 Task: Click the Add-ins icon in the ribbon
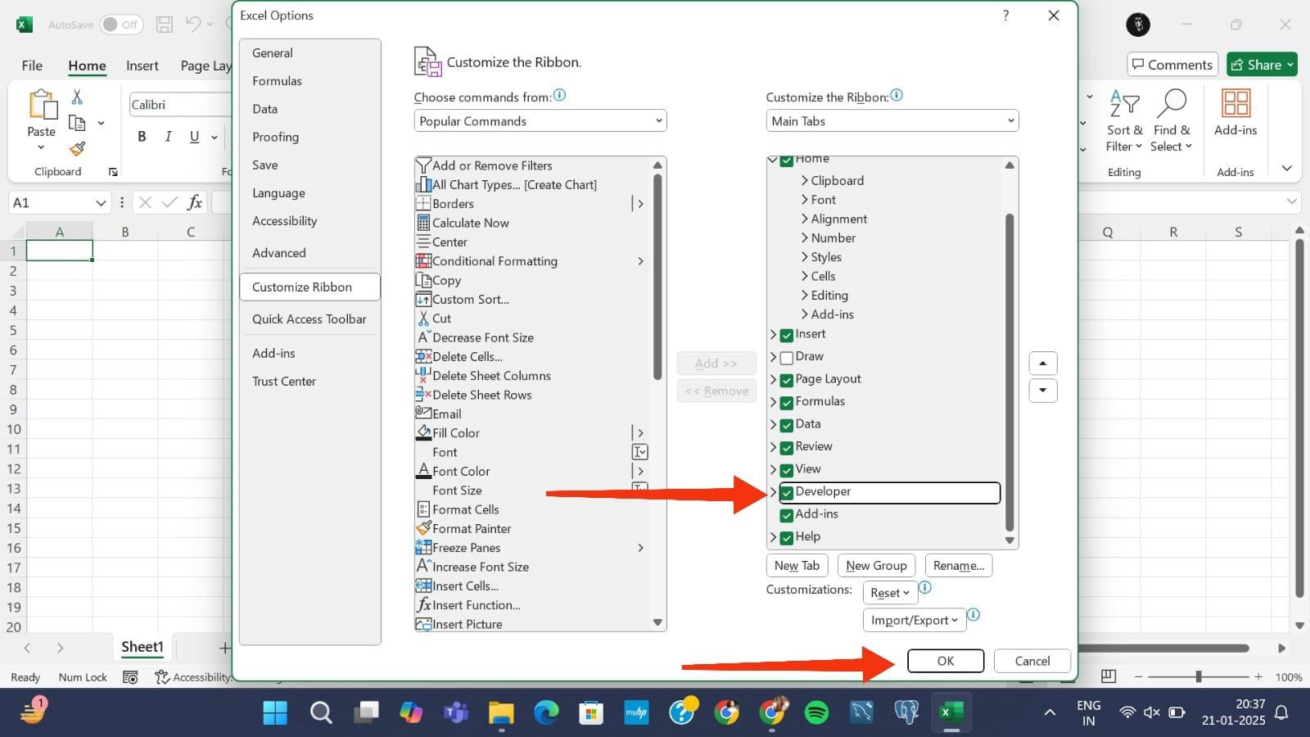click(x=1235, y=113)
